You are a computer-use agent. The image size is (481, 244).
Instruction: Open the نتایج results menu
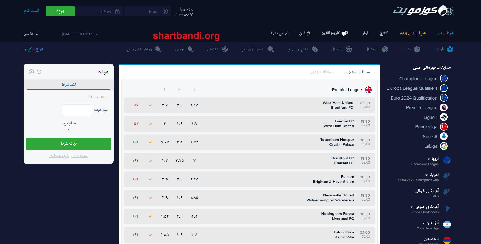384,33
